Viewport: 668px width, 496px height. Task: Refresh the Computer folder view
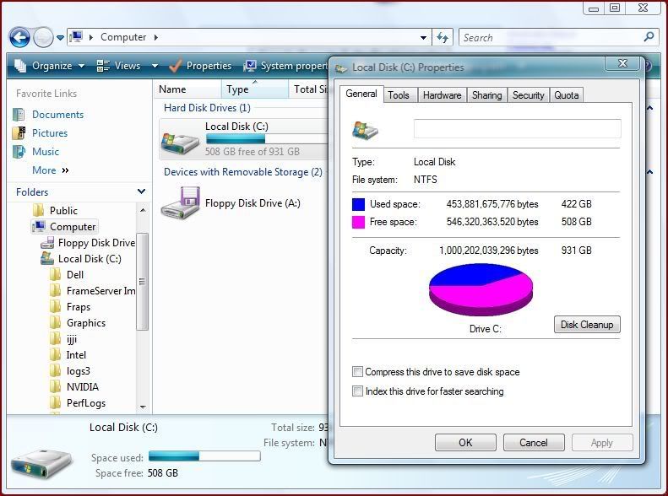(443, 37)
